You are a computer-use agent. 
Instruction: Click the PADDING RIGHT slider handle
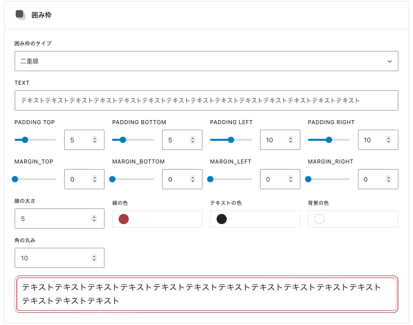pos(329,140)
